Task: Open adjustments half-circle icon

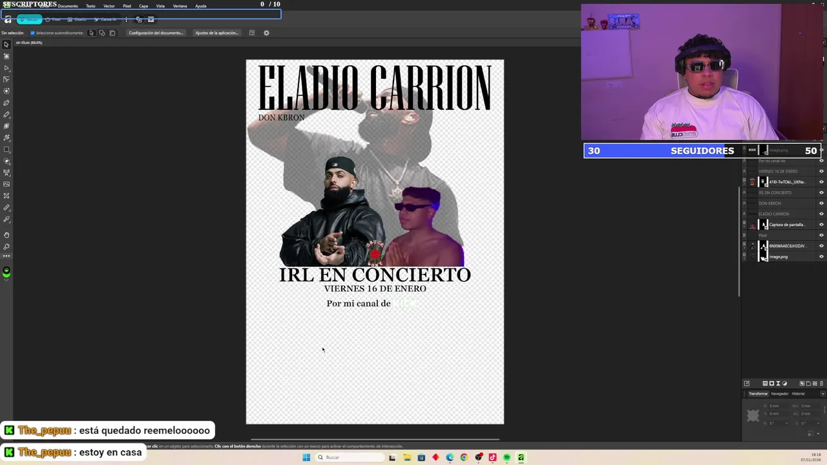Action: (x=784, y=384)
